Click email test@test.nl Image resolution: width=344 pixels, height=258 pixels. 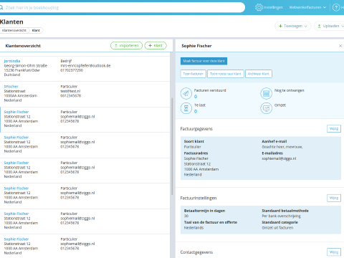click(70, 91)
